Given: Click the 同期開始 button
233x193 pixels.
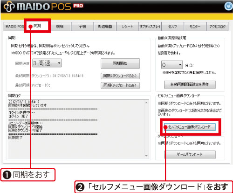Looking at the screenshot, I should [120, 63].
